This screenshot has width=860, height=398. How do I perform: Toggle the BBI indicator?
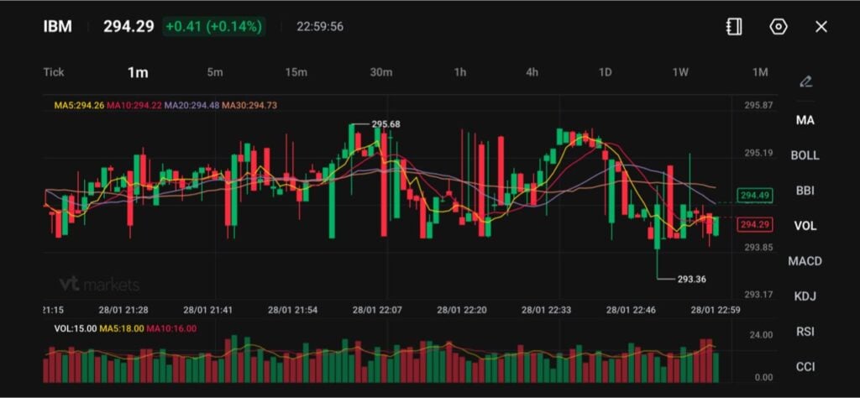pyautogui.click(x=805, y=191)
